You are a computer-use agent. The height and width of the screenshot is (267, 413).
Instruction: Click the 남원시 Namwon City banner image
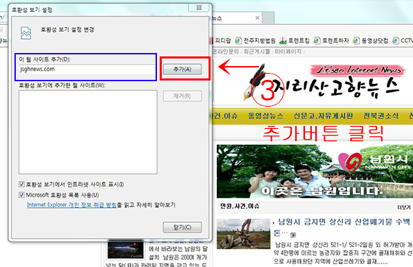pyautogui.click(x=315, y=171)
